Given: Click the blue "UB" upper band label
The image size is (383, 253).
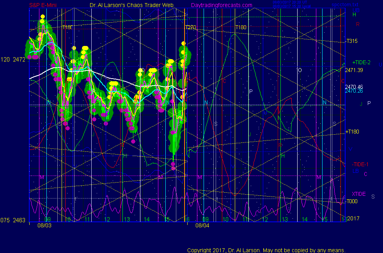Looking at the screenshot, I should click(356, 10).
